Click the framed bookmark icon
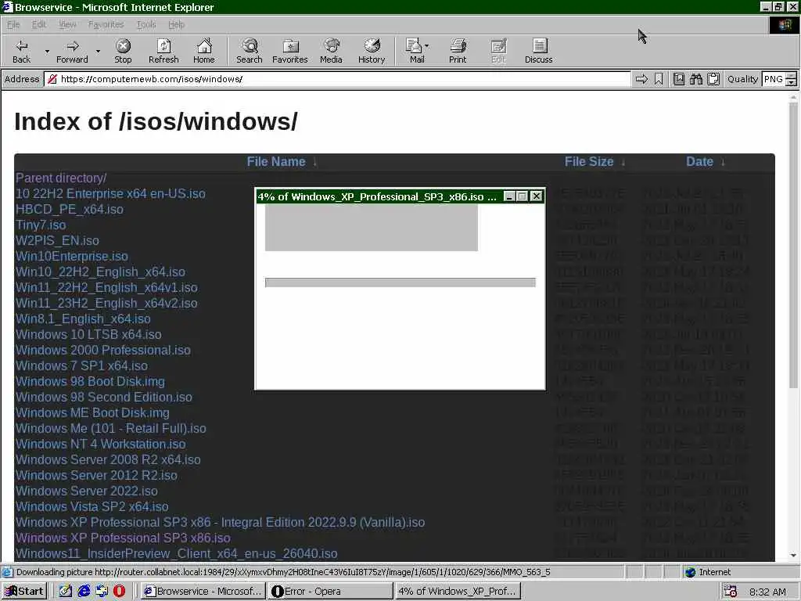Image resolution: width=801 pixels, height=601 pixels. pos(678,79)
